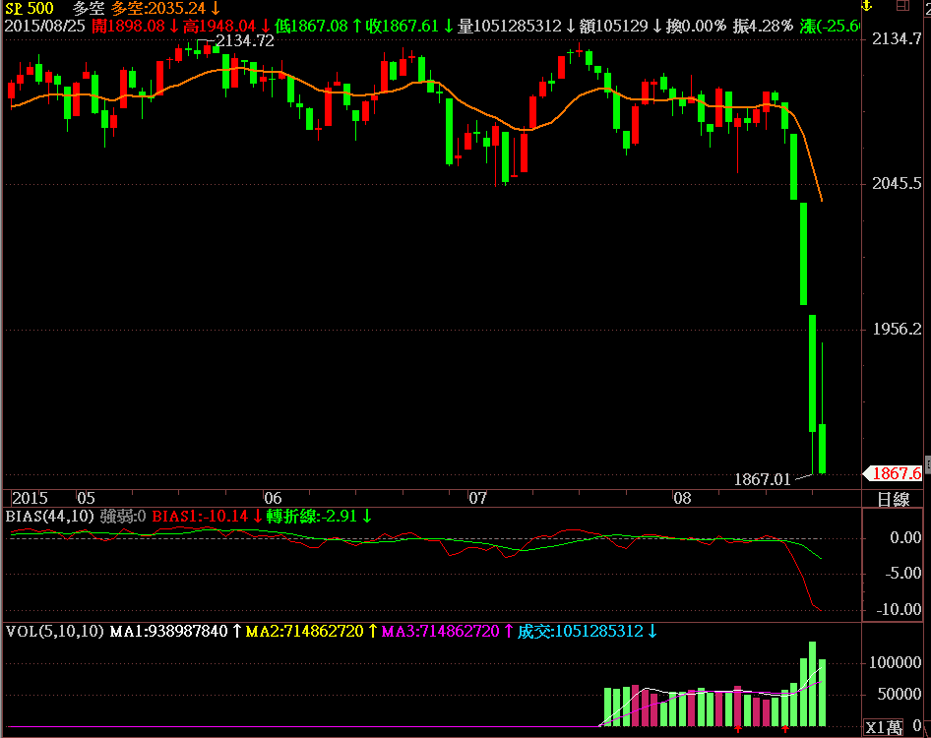Select the SP 500 symbol title
The width and height of the screenshot is (931, 738).
pos(30,8)
